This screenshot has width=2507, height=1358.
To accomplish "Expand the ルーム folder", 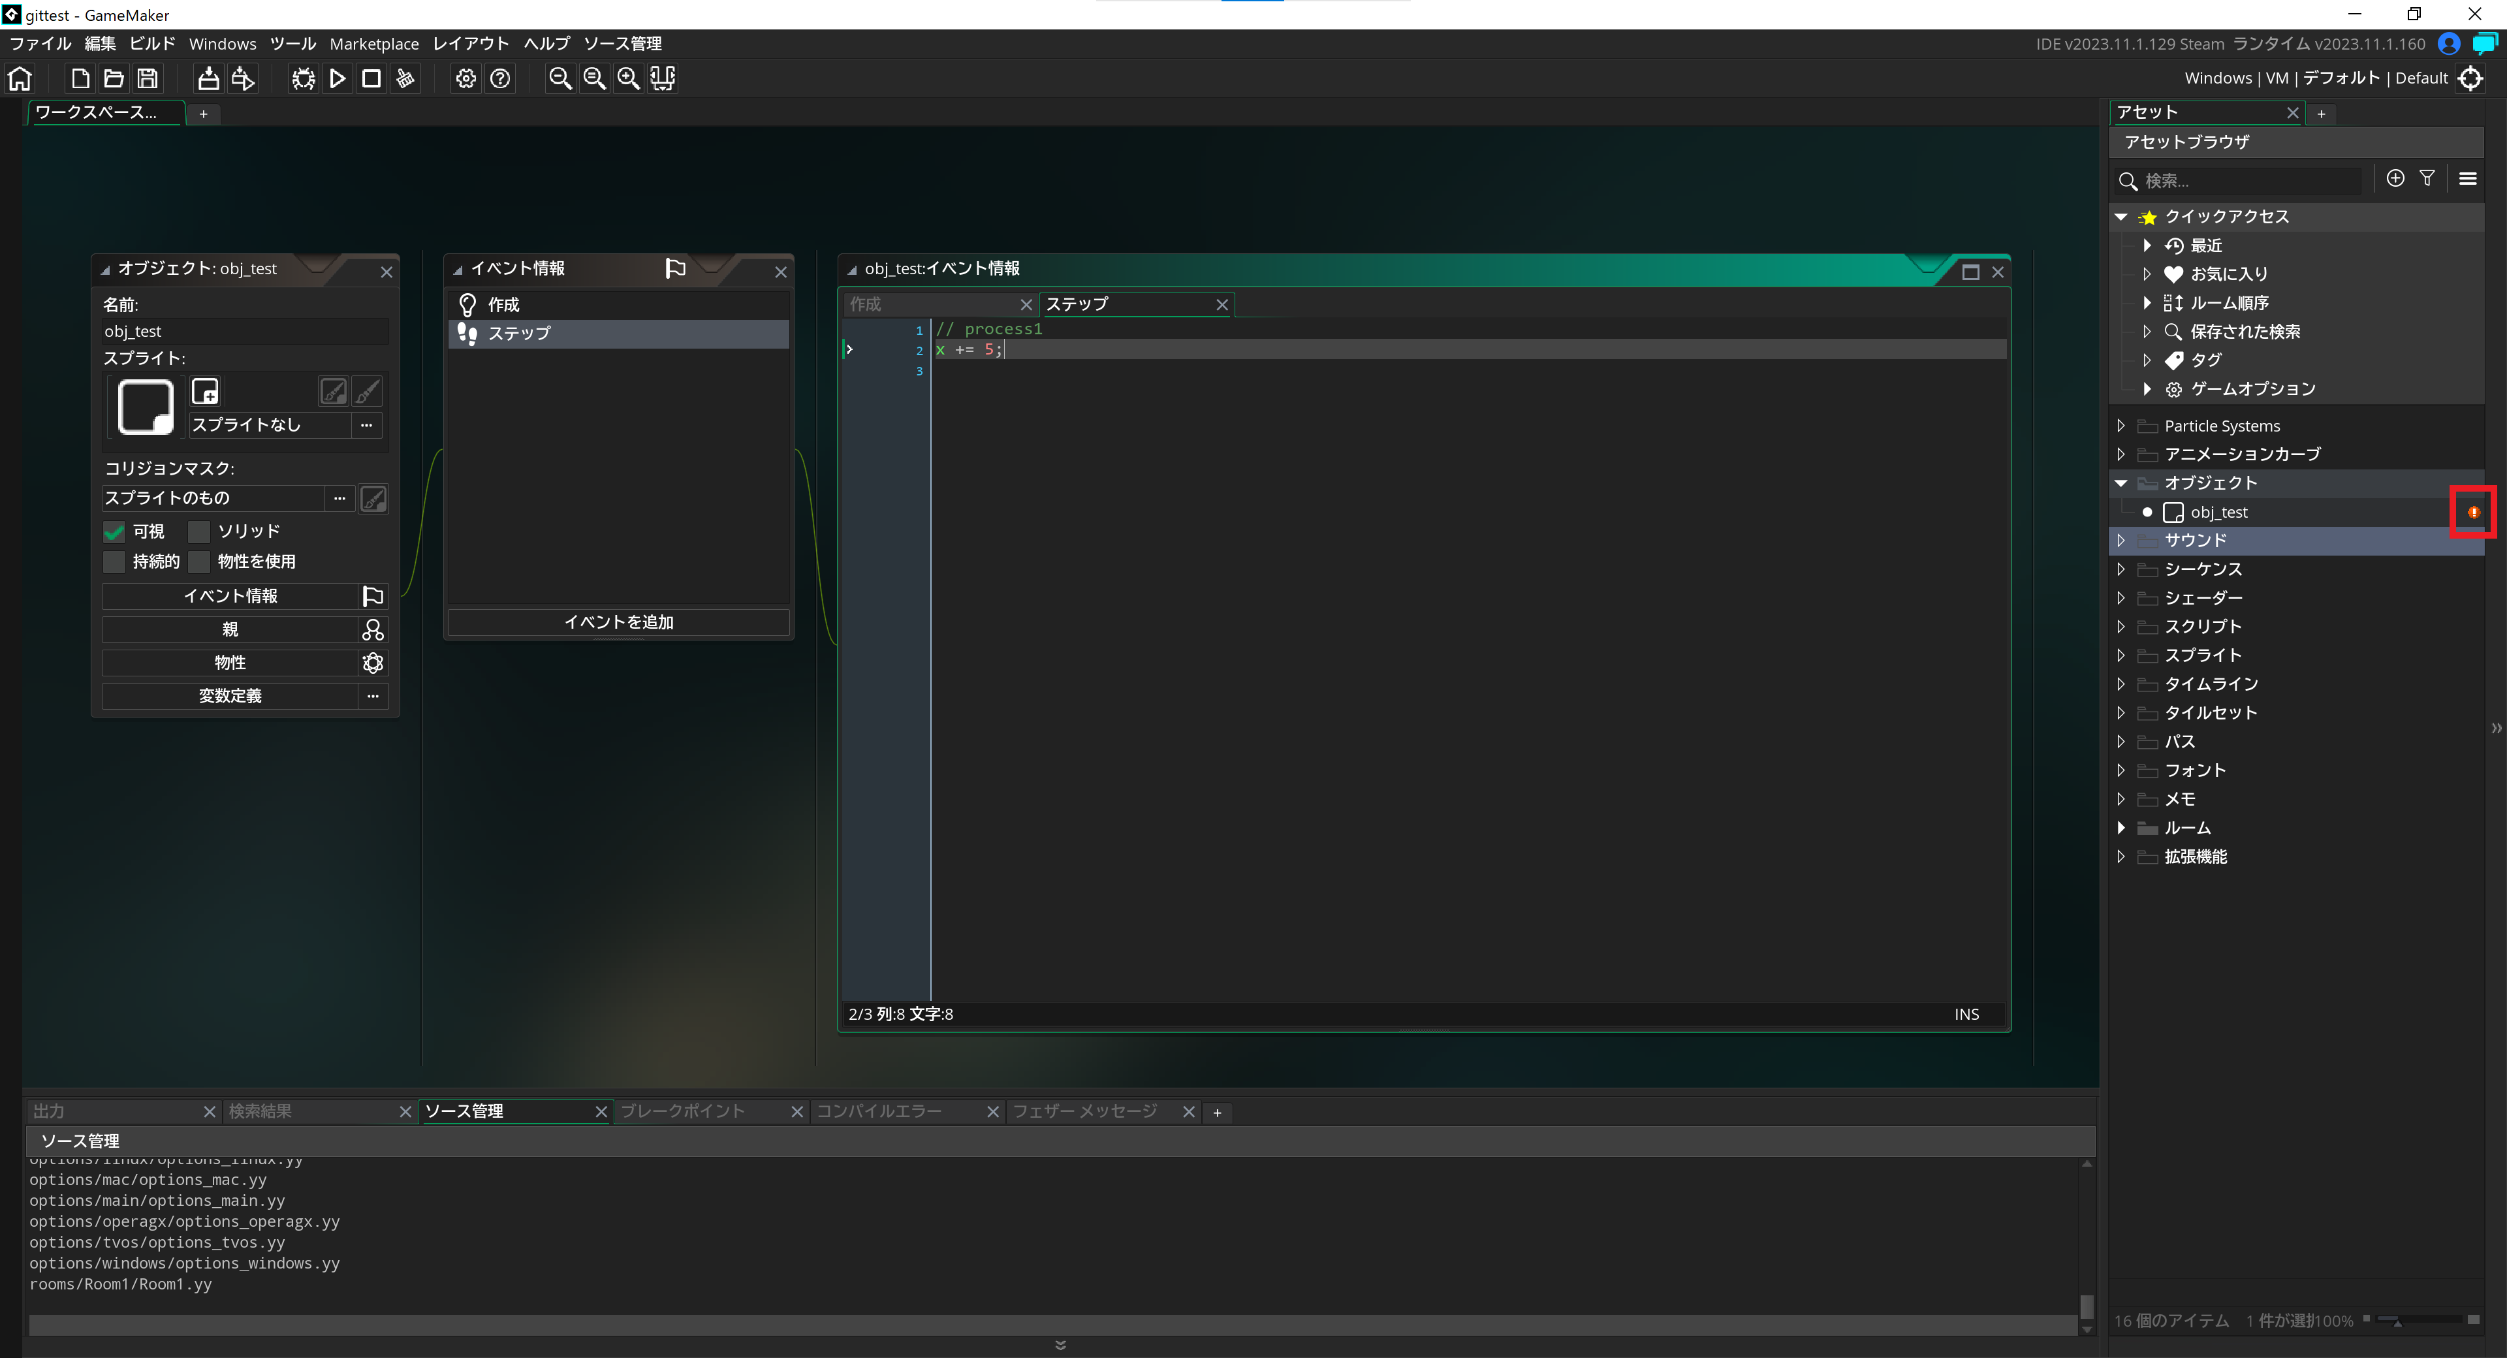I will [2121, 827].
